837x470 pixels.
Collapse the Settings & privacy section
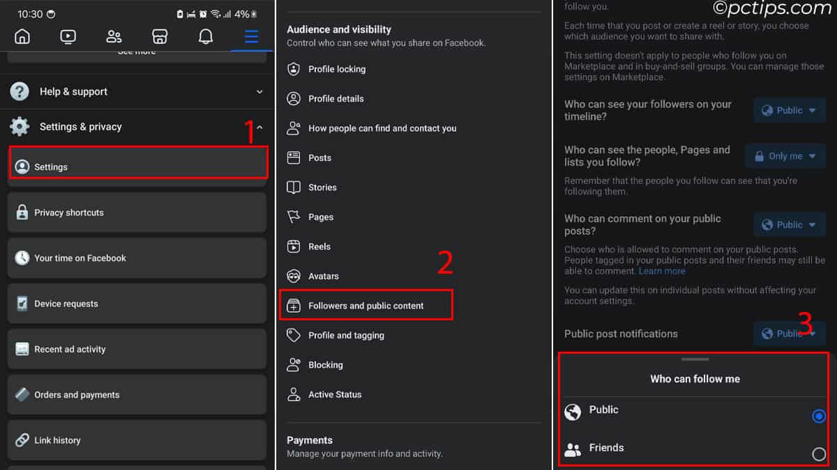pyautogui.click(x=137, y=127)
